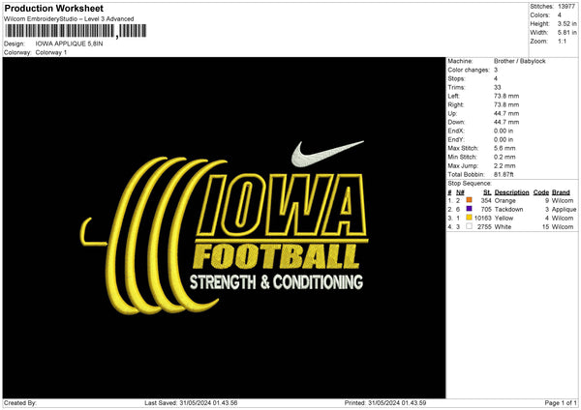The image size is (581, 410).
Task: Click the 'Colorway 1' value
Action: click(51, 52)
